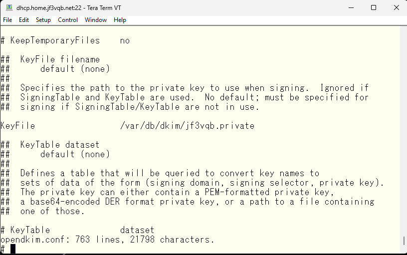Open the Edit menu
Image resolution: width=407 pixels, height=255 pixels.
point(23,20)
